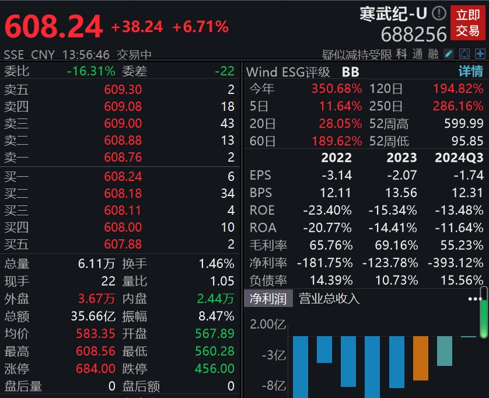The width and height of the screenshot is (489, 398).
Task: Click the 2024Q3 column header
Action: 459,158
